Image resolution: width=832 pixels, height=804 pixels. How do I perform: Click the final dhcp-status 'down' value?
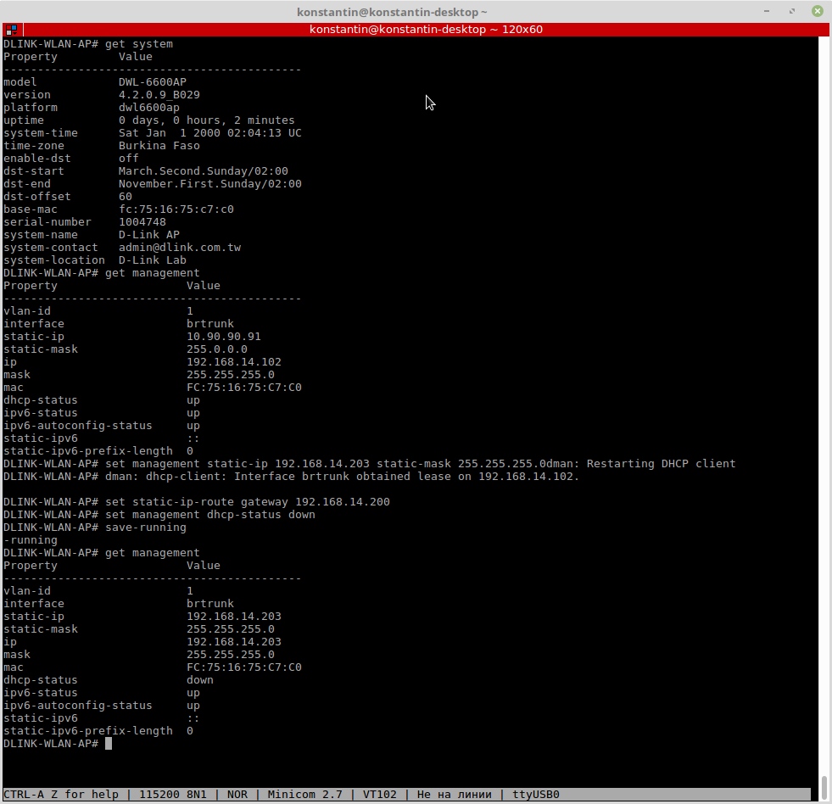[x=200, y=680]
